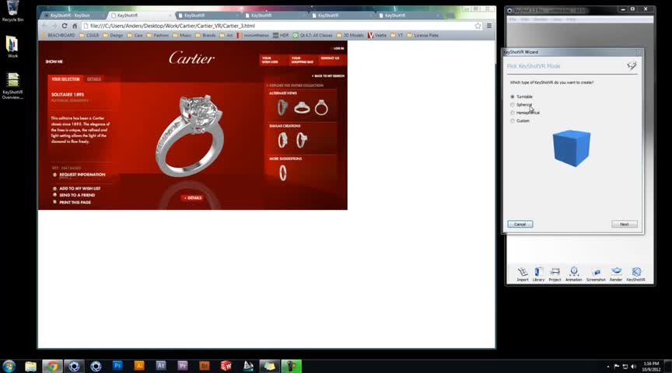This screenshot has width=672, height=373.
Task: Open the Chrome menu (three lines)
Action: coord(489,26)
